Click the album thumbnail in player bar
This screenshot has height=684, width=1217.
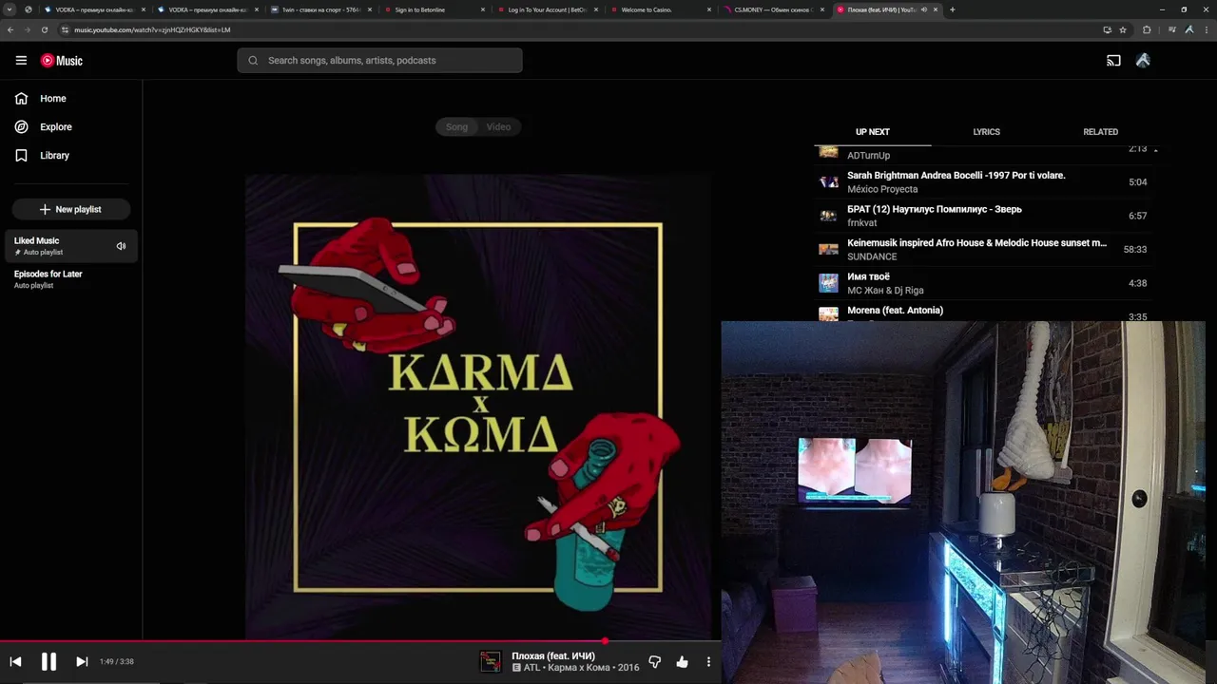tap(491, 661)
